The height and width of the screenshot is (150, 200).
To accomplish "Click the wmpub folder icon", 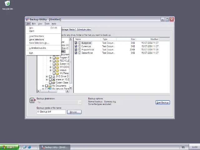I will coord(57,70).
